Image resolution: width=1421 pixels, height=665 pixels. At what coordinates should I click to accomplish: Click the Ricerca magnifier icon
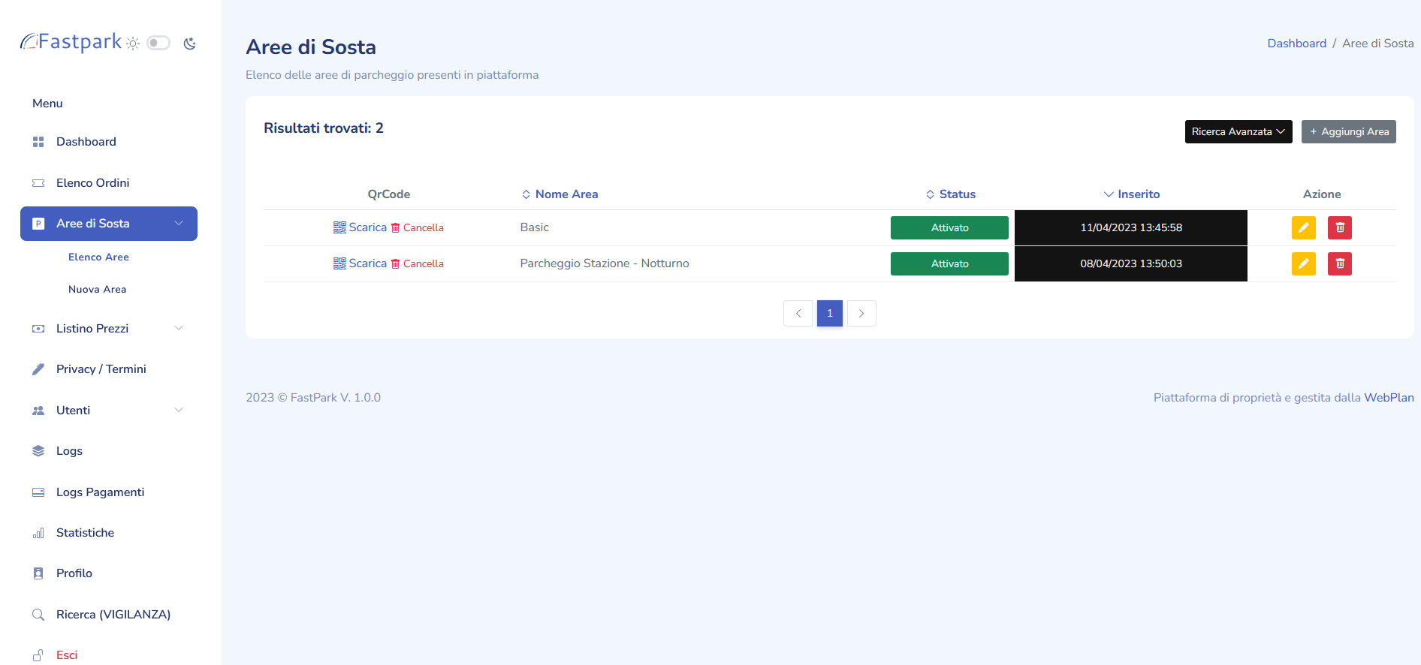click(x=38, y=615)
